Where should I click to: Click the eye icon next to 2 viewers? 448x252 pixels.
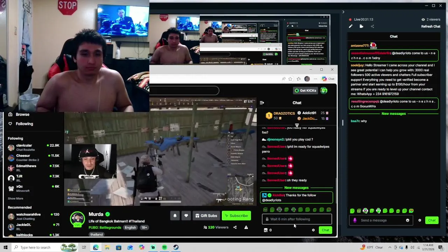[x=423, y=20]
